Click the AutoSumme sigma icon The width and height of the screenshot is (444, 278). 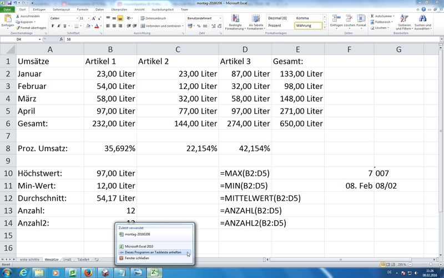tap(372, 16)
